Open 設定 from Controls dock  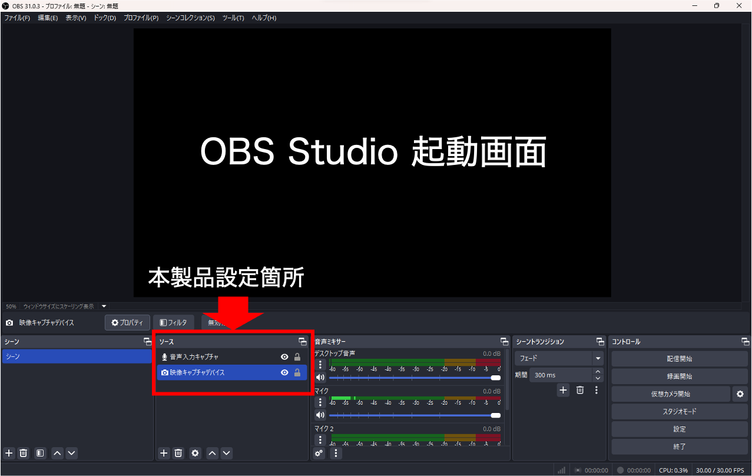coord(679,429)
